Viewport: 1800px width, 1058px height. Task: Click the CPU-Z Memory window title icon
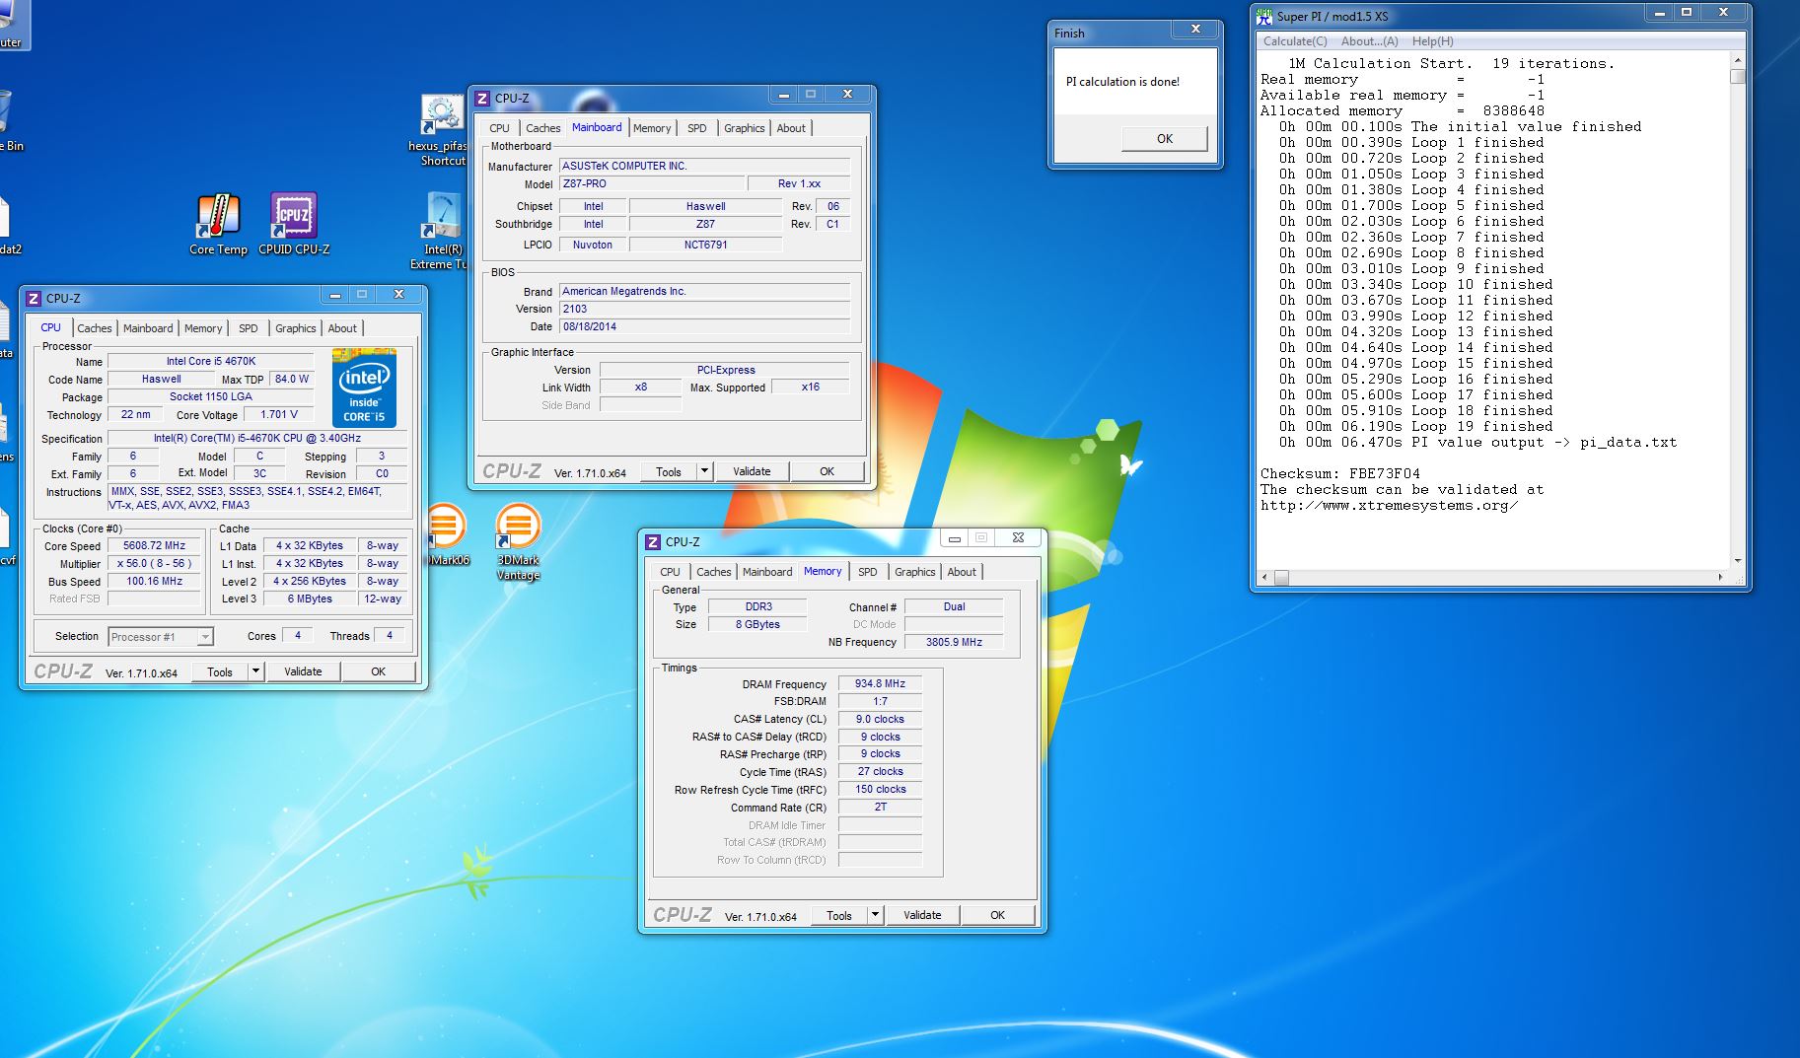click(x=653, y=542)
